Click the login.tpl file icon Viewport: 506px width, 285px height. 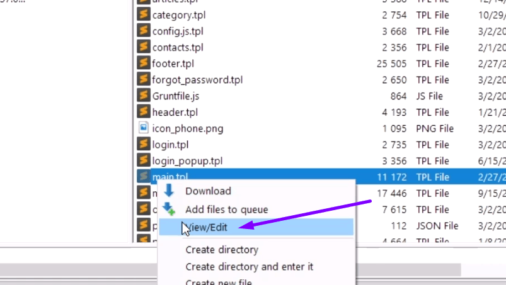pyautogui.click(x=144, y=144)
